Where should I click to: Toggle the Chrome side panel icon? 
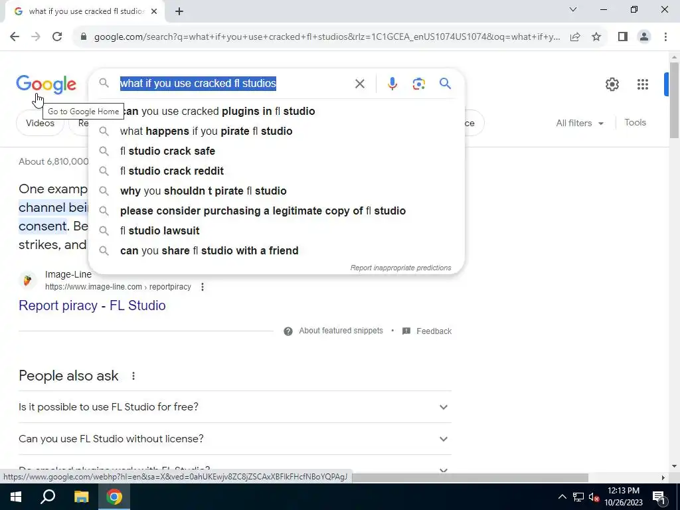623,37
